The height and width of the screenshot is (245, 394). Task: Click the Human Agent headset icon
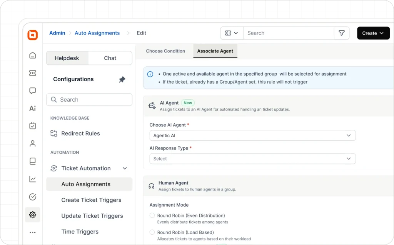pos(152,186)
